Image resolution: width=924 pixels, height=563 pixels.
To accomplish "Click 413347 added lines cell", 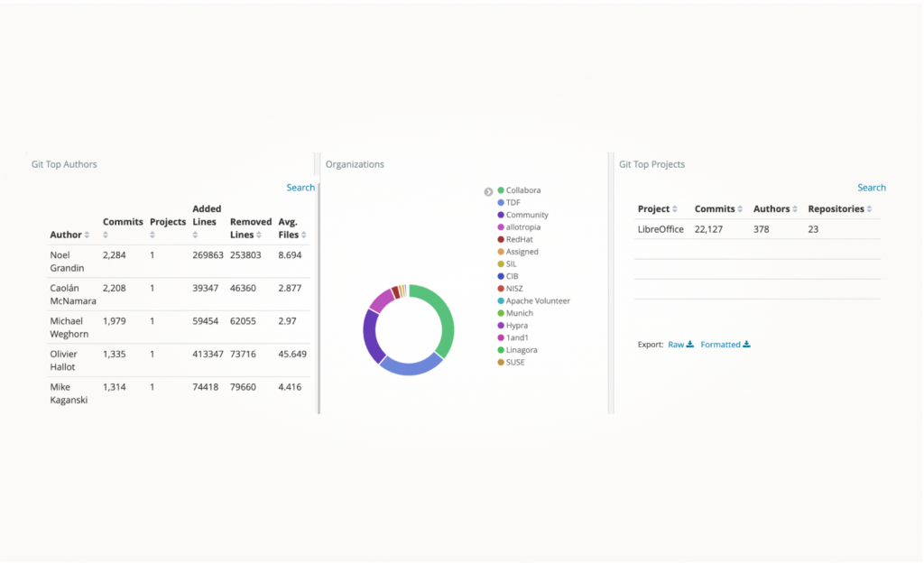I will pos(208,354).
